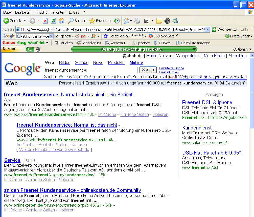Open Mein Konto link
The width and height of the screenshot is (254, 217).
(x=214, y=56)
